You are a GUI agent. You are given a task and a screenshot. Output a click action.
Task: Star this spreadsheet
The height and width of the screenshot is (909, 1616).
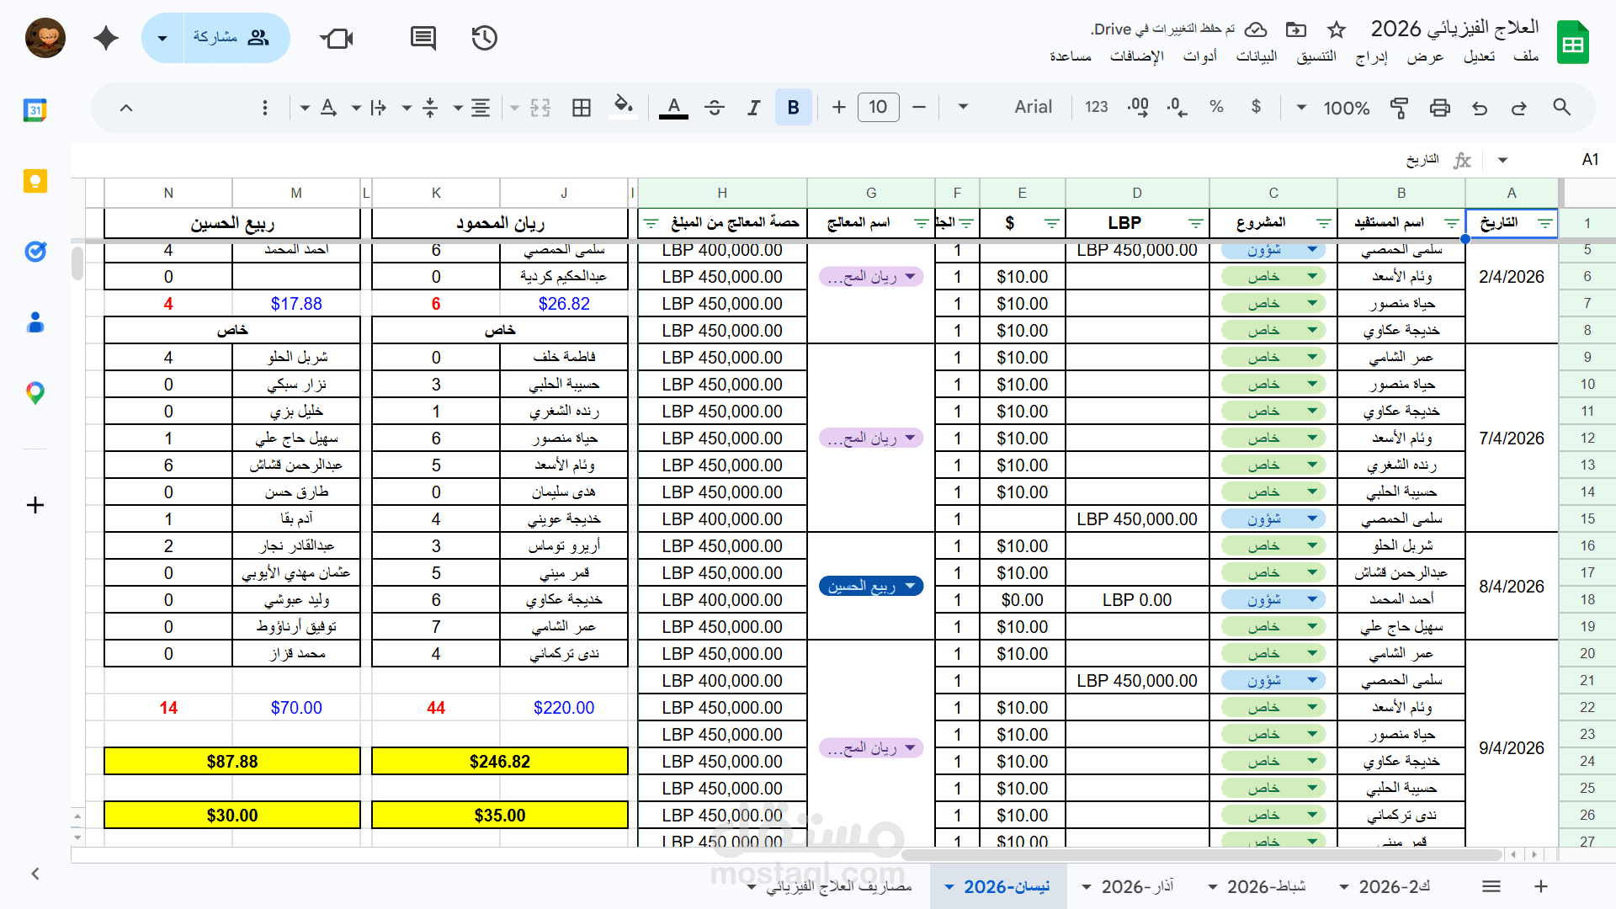tap(1337, 30)
